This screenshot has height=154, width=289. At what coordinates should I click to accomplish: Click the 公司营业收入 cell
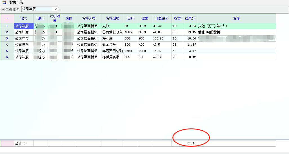click(112, 32)
